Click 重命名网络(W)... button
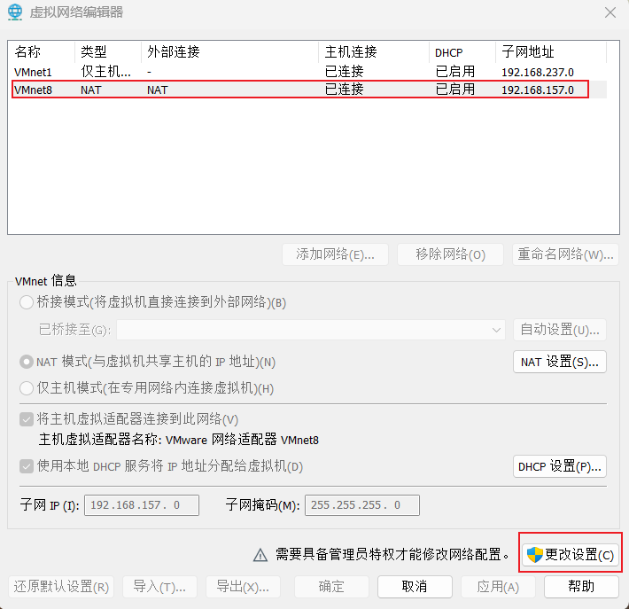629x609 pixels. tap(565, 254)
